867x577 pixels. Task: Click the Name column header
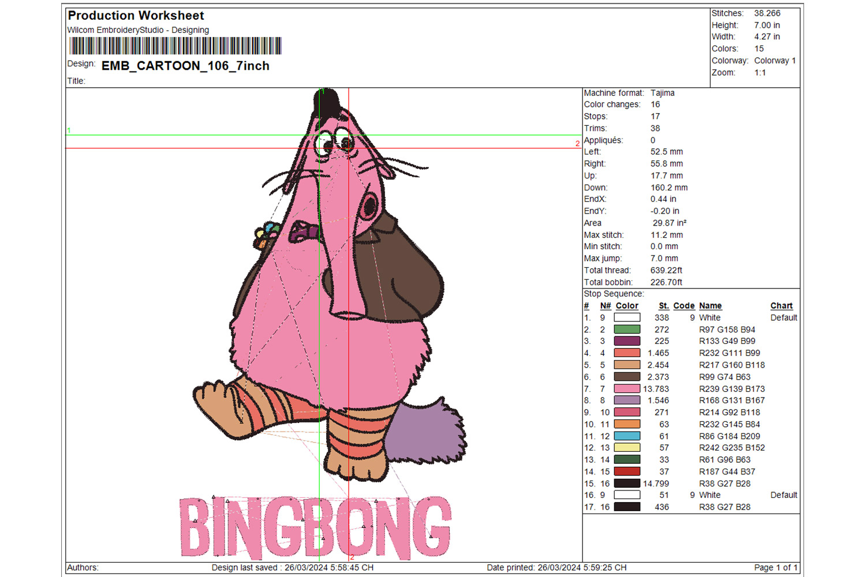(x=710, y=306)
